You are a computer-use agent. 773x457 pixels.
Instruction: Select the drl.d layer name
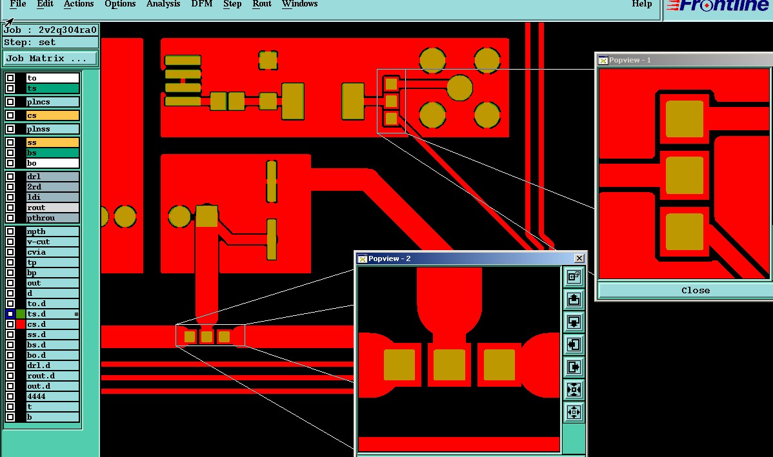52,365
